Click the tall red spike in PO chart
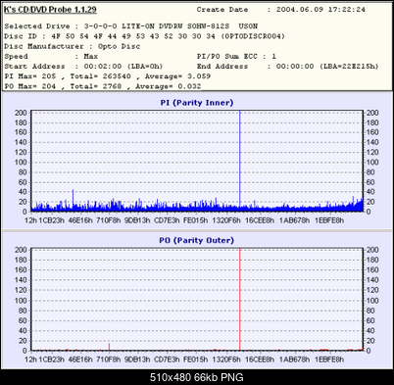394x385 pixels. click(x=239, y=299)
